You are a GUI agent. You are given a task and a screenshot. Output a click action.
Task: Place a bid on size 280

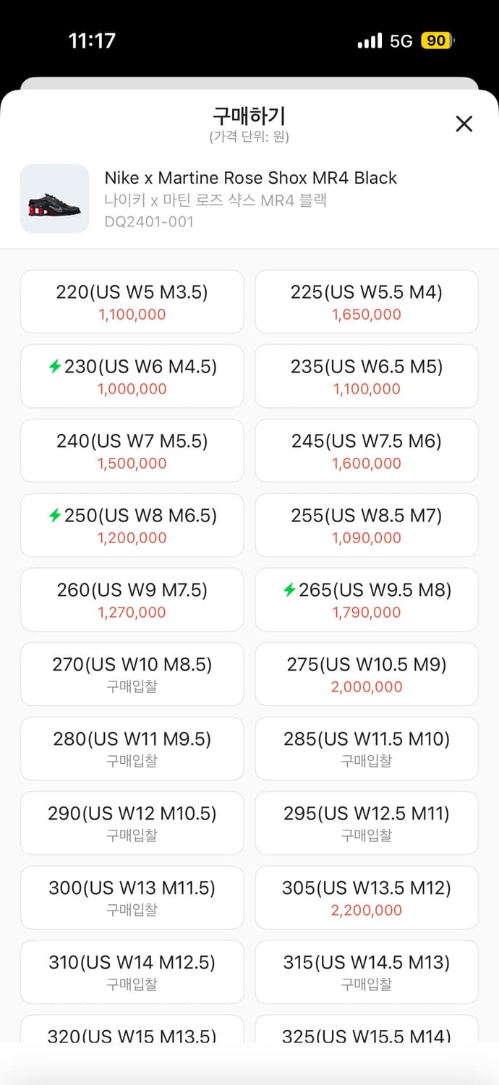[x=132, y=749]
